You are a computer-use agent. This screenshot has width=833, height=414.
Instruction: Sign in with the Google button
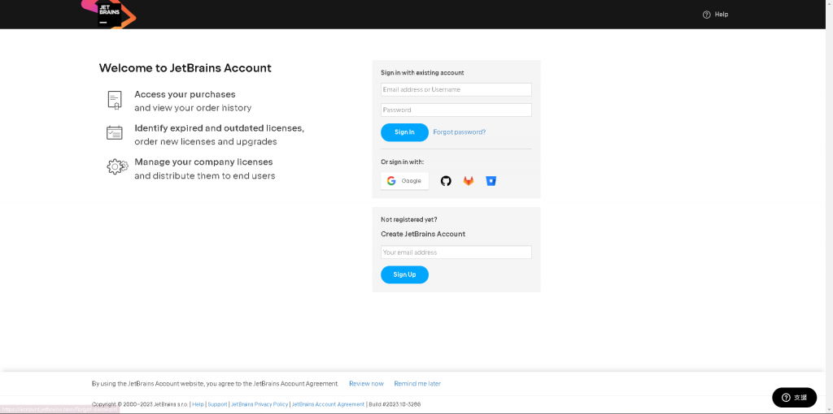click(404, 181)
